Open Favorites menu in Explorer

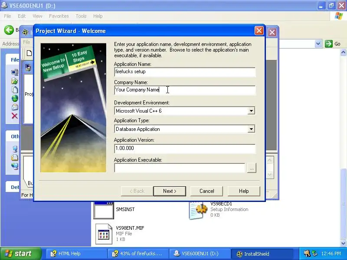(x=59, y=16)
